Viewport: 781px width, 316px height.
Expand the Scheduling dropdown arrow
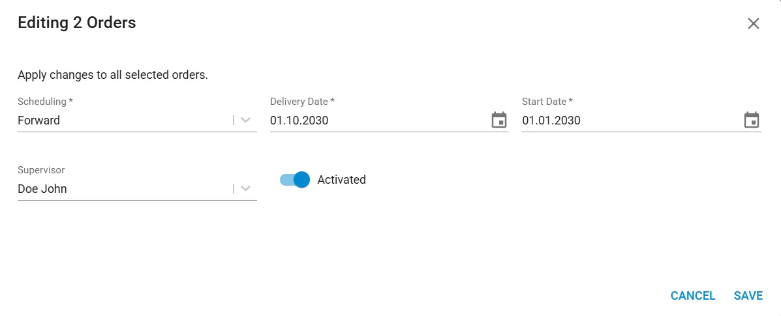(245, 121)
